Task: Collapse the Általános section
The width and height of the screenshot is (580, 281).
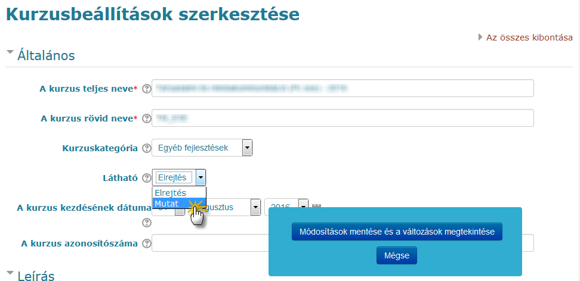Action: click(x=10, y=52)
